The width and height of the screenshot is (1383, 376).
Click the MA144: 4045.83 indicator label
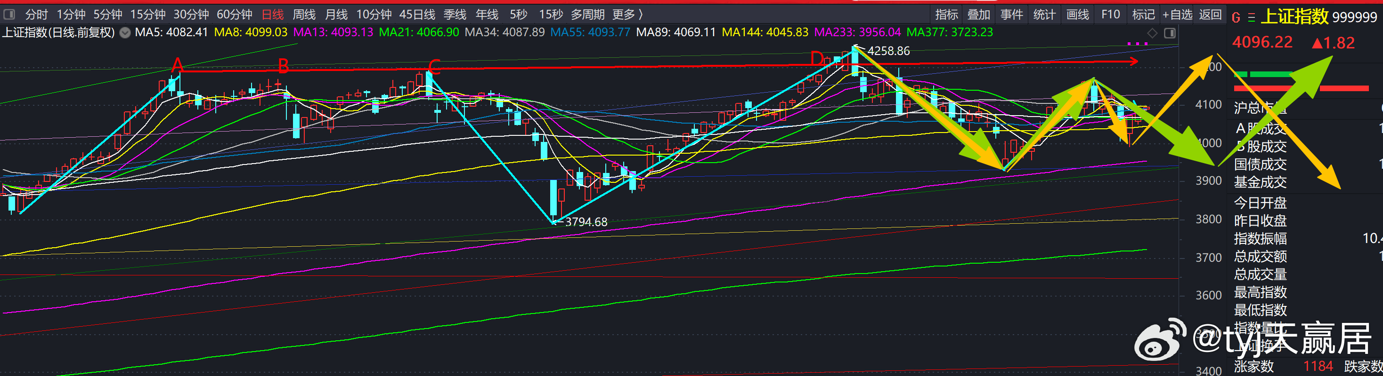tap(765, 32)
